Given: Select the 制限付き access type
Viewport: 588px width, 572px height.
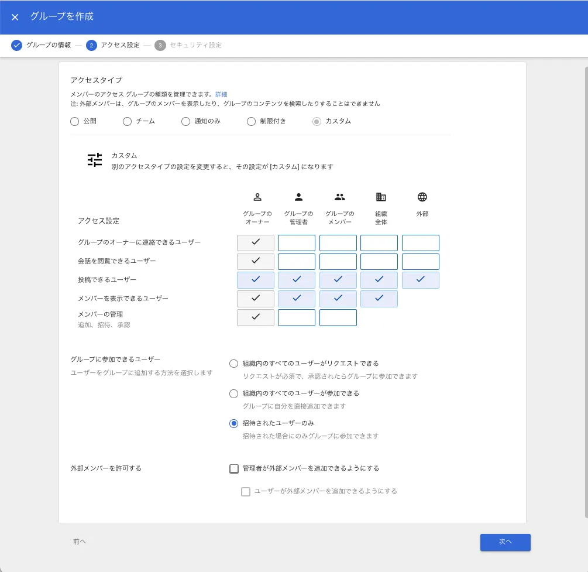Looking at the screenshot, I should pyautogui.click(x=251, y=121).
